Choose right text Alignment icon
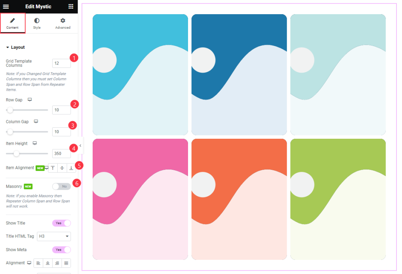 (57, 263)
